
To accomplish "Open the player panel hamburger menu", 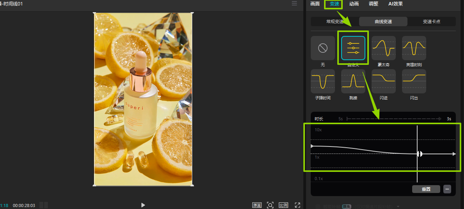I will pyautogui.click(x=294, y=4).
